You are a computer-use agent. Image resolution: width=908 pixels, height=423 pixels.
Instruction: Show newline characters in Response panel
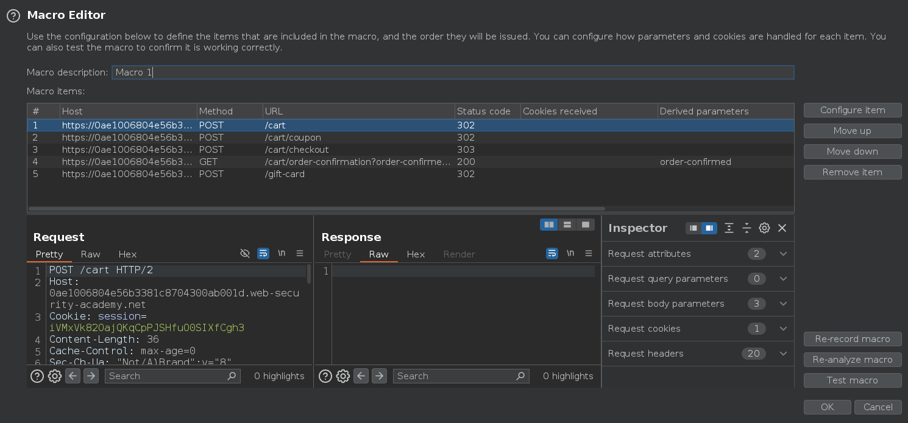(x=570, y=253)
